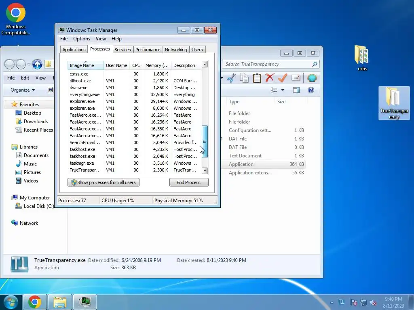Open Explorer Edit menu
The width and height of the screenshot is (414, 310).
click(25, 78)
